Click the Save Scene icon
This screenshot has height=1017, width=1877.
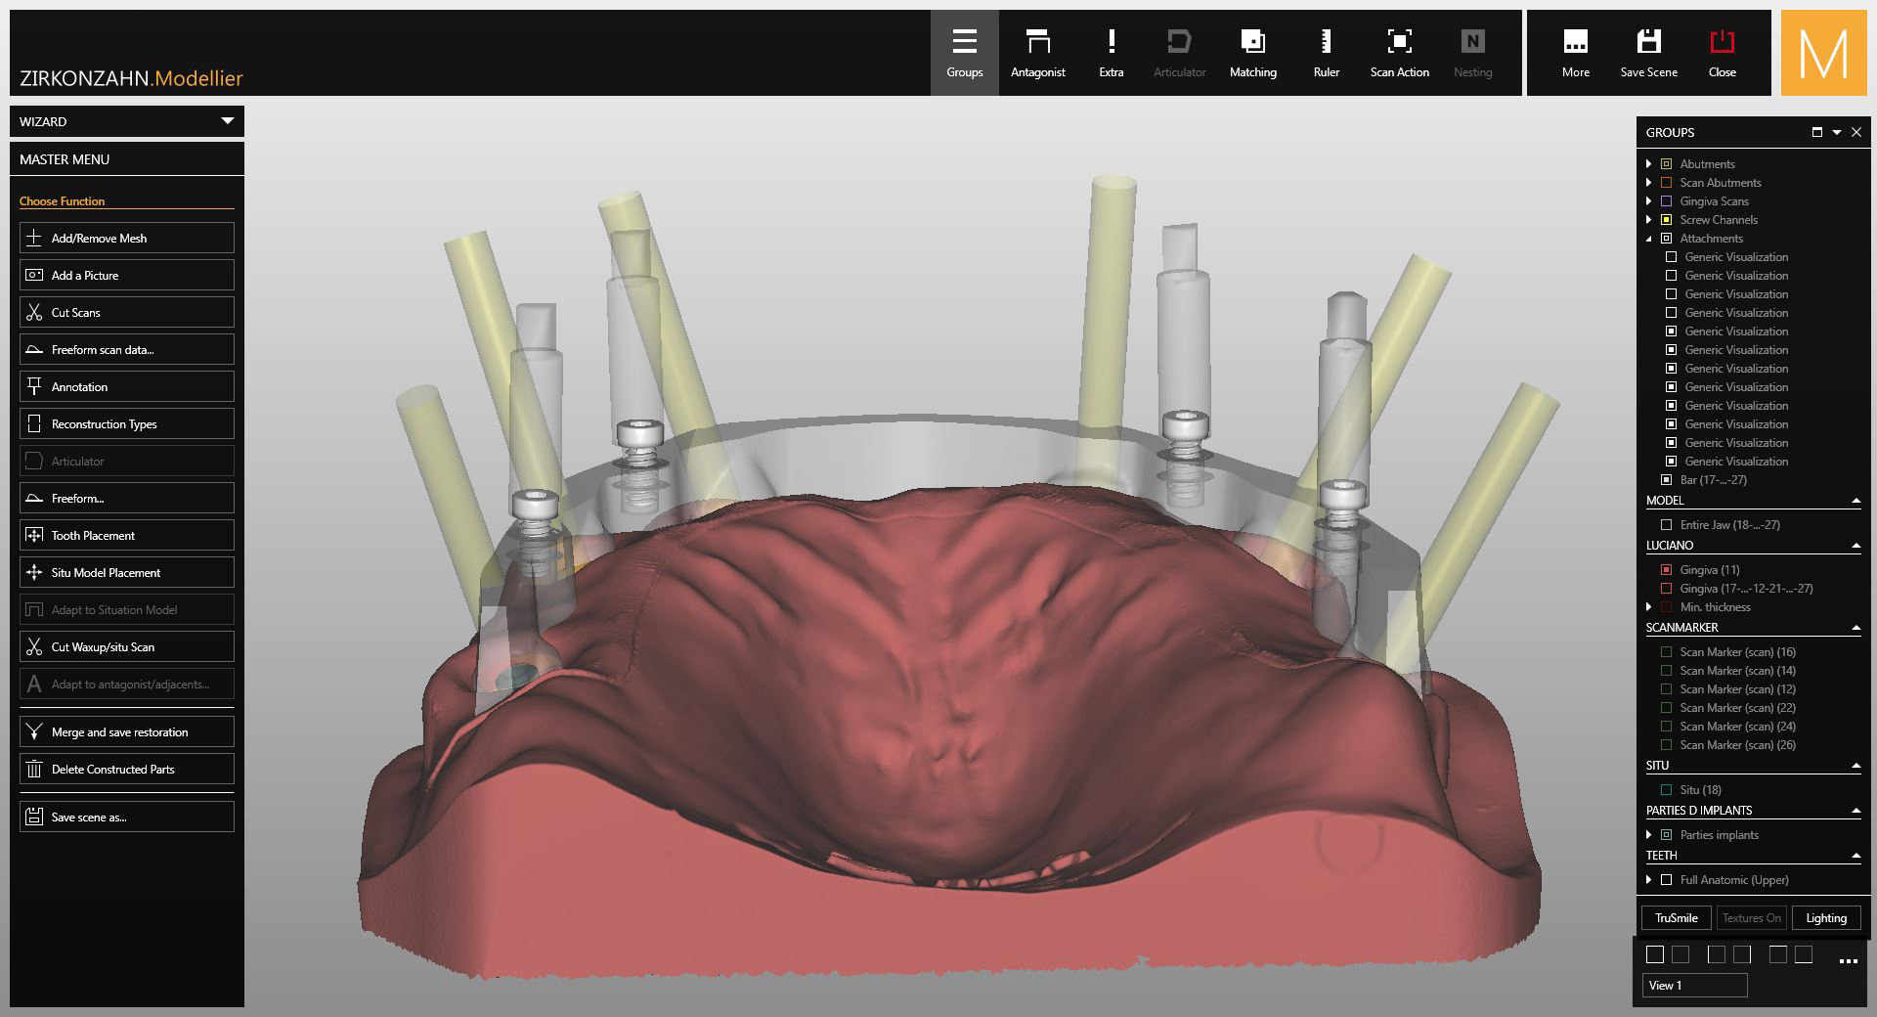point(1648,53)
